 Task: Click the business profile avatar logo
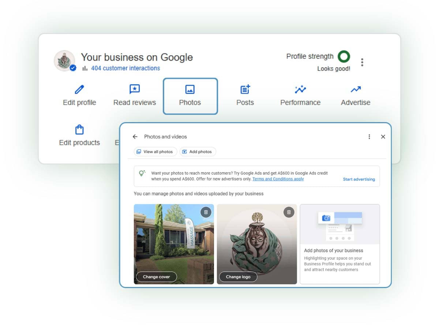[x=65, y=61]
